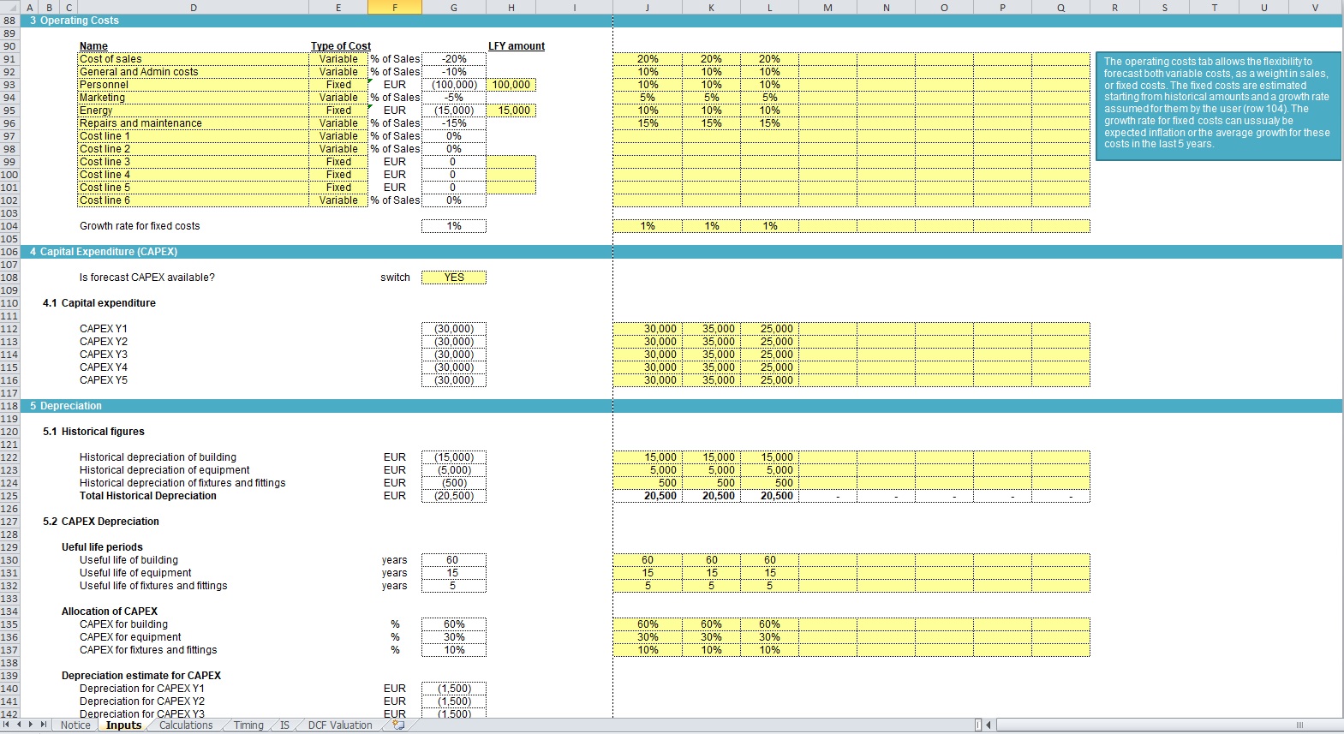Select the Inputs sheet tab
Image resolution: width=1344 pixels, height=734 pixels.
tap(123, 725)
